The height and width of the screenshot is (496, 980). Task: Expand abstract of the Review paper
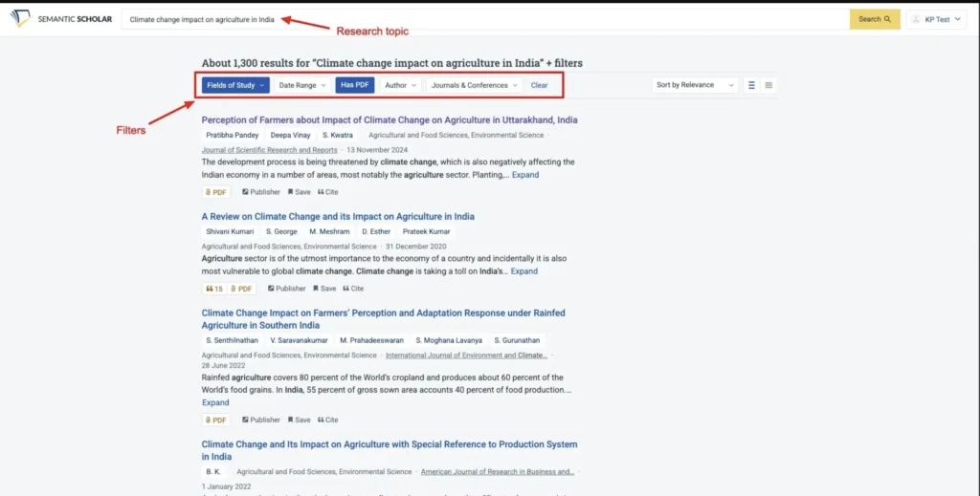[x=523, y=271]
